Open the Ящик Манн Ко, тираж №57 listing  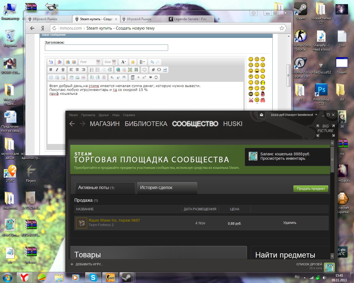click(x=114, y=220)
